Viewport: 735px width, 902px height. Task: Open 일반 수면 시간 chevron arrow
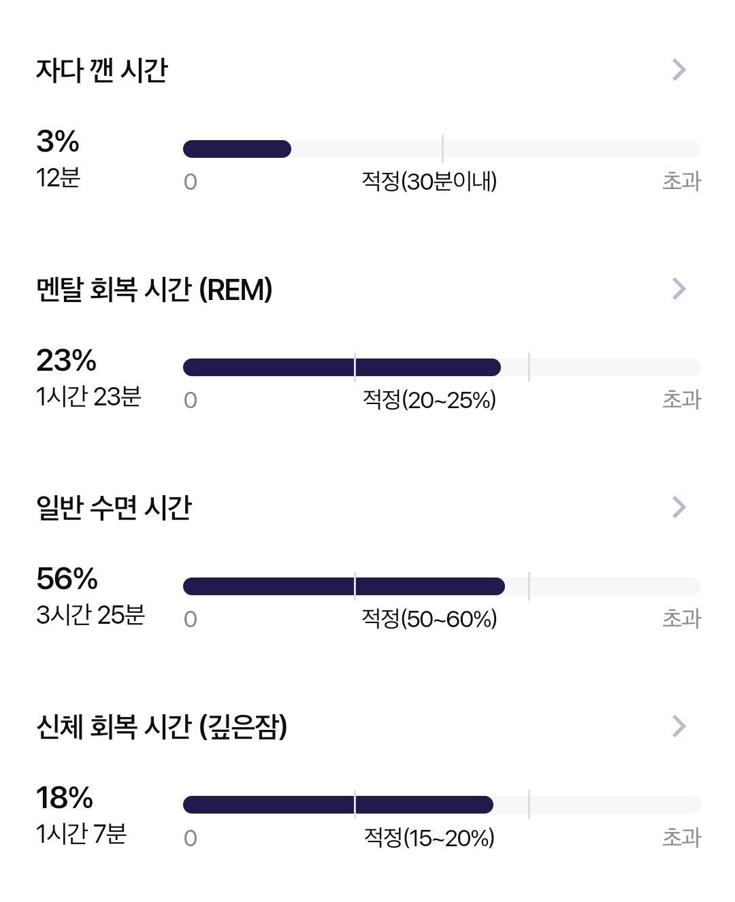pyautogui.click(x=679, y=507)
